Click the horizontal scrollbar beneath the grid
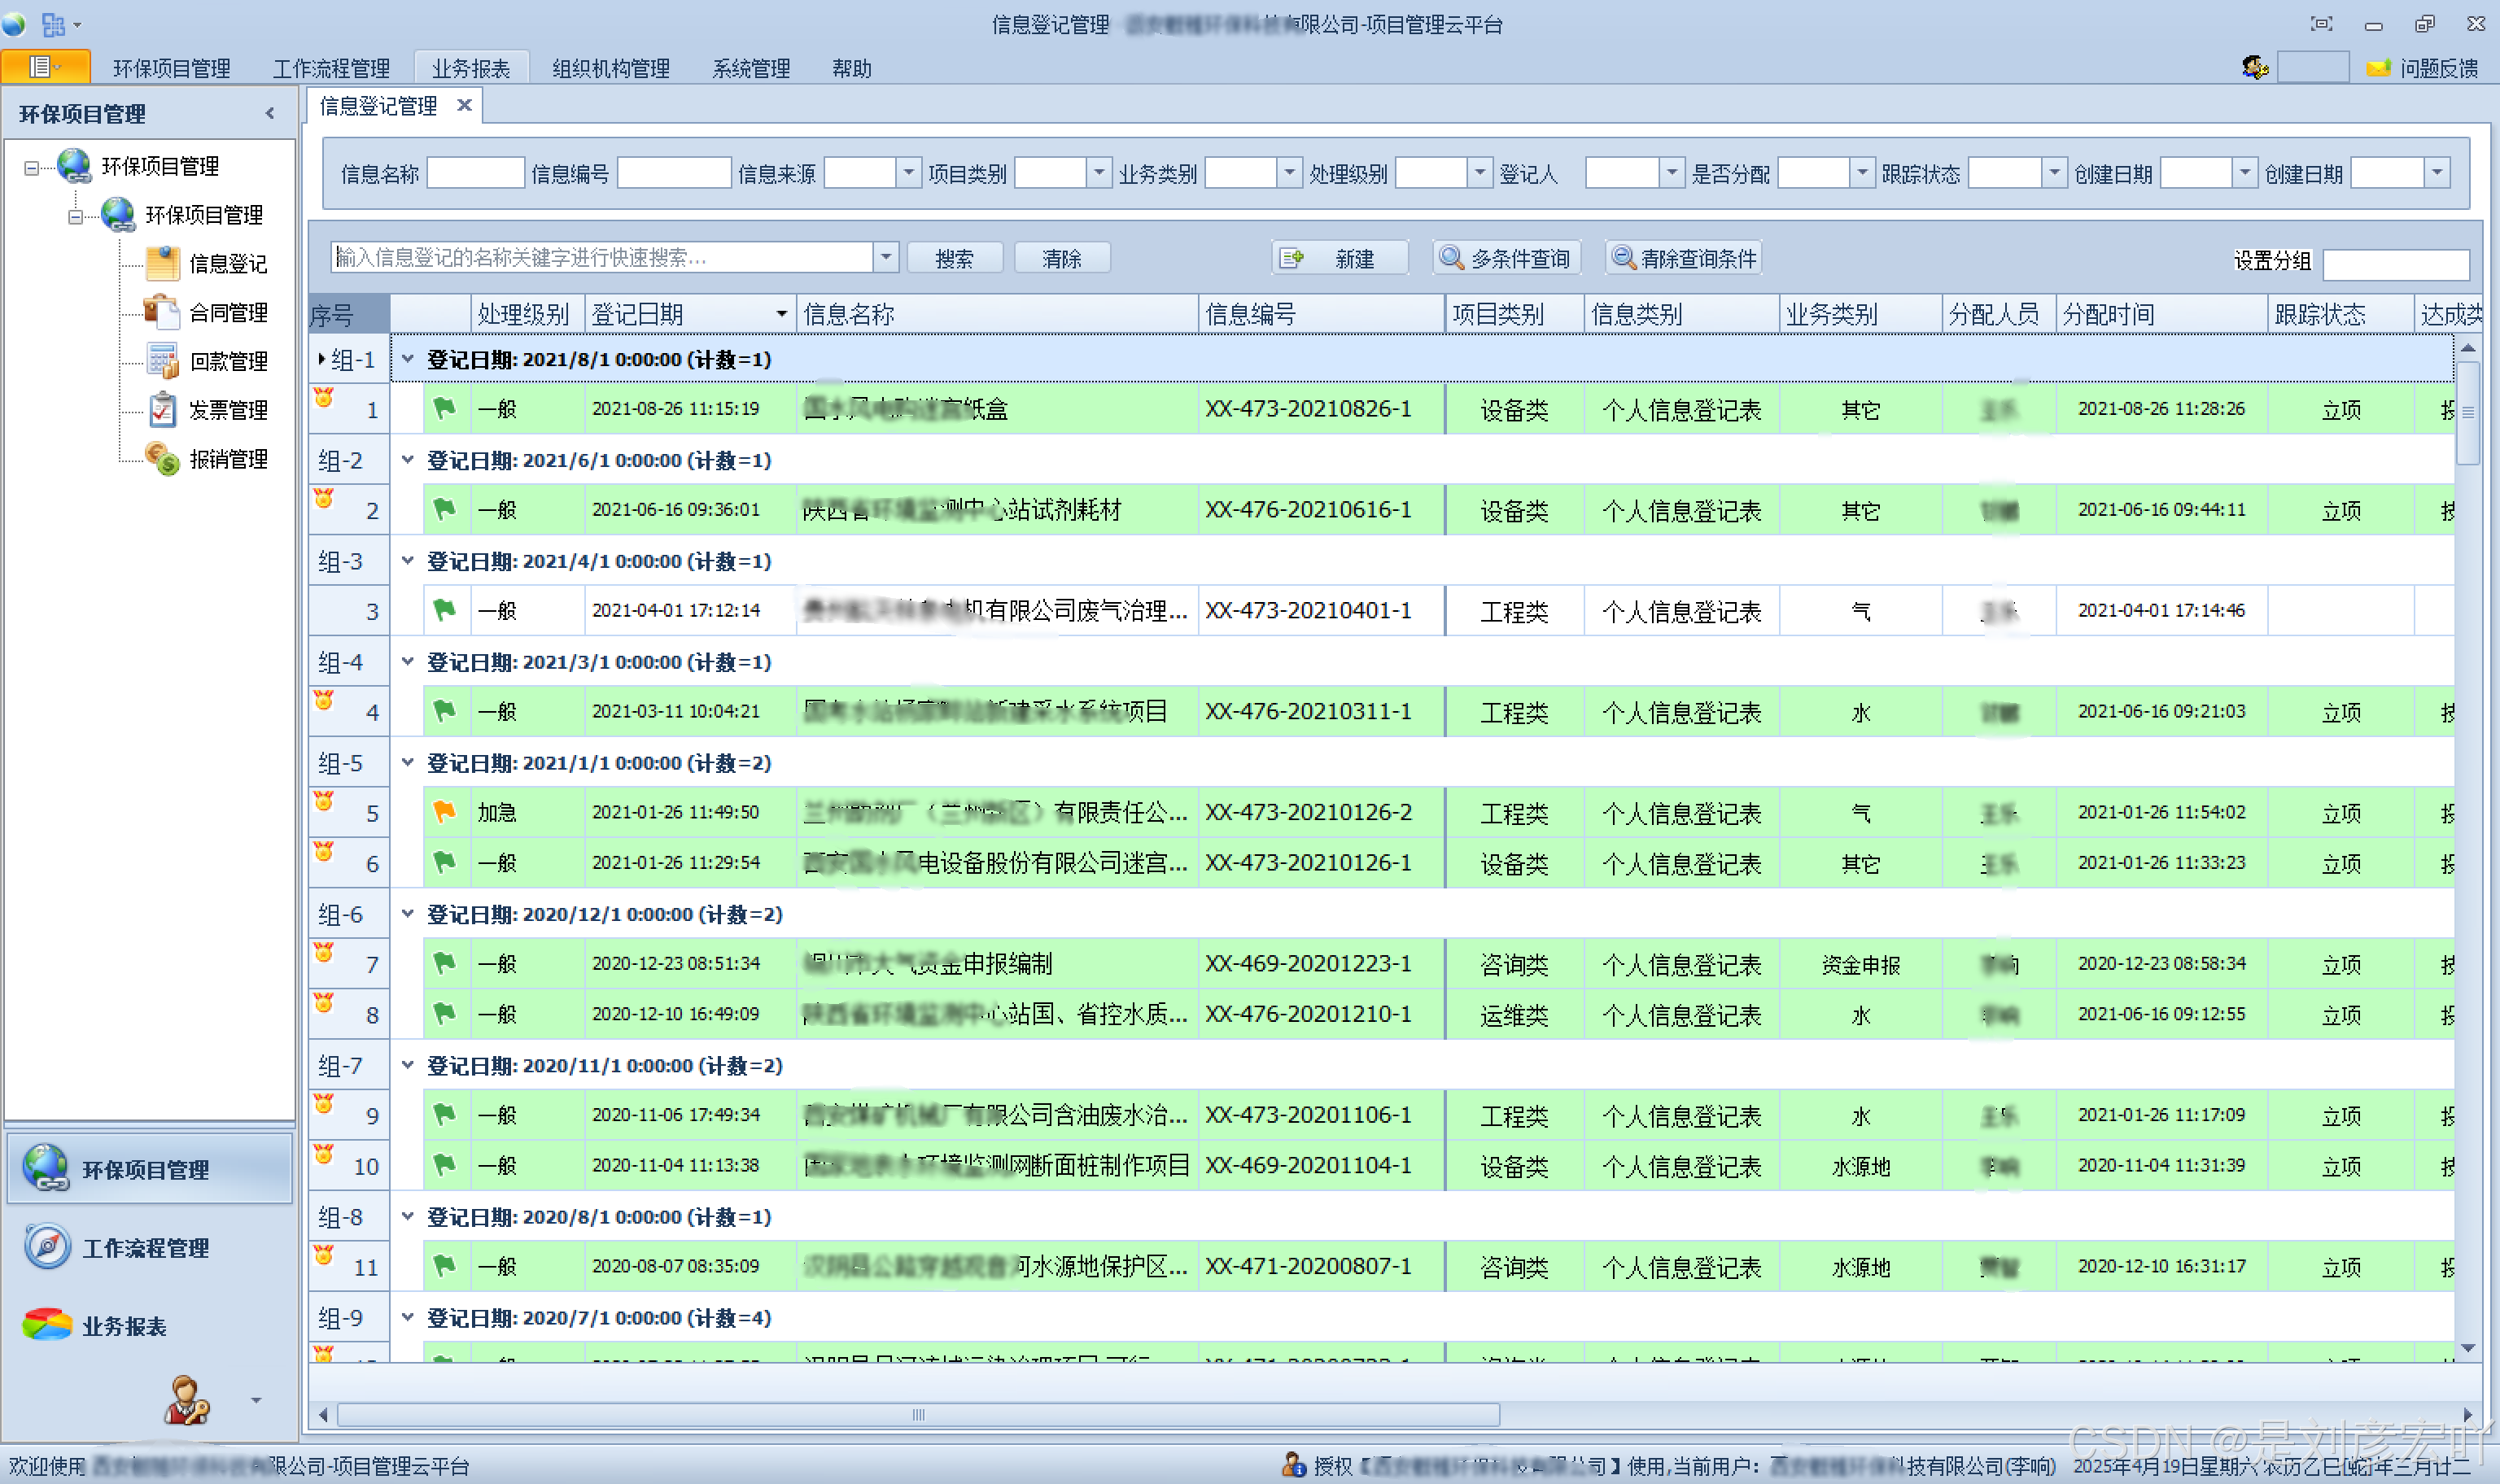This screenshot has height=1484, width=2500. pyautogui.click(x=918, y=1415)
